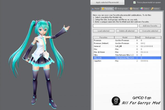
Task: Click Scifi_Bill model cell
Action: (118, 46)
